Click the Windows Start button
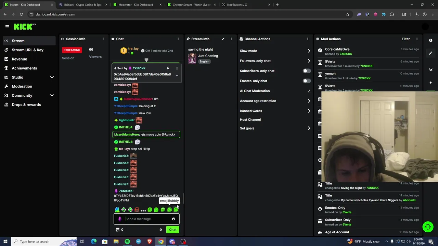The width and height of the screenshot is (438, 246). tap(5, 242)
